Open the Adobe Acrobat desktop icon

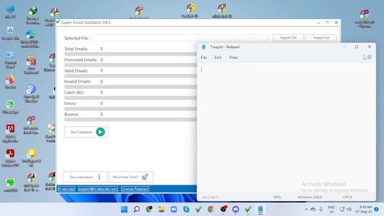(10, 158)
